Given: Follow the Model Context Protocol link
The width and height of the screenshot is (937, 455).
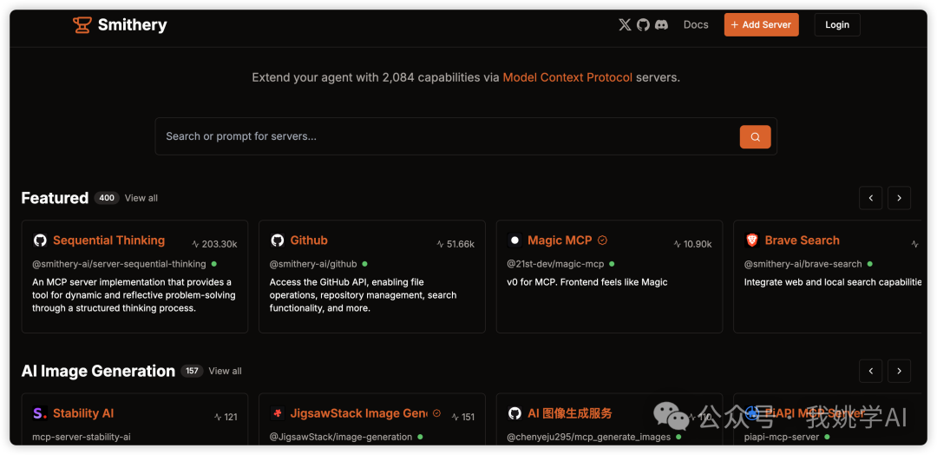Looking at the screenshot, I should coord(567,77).
